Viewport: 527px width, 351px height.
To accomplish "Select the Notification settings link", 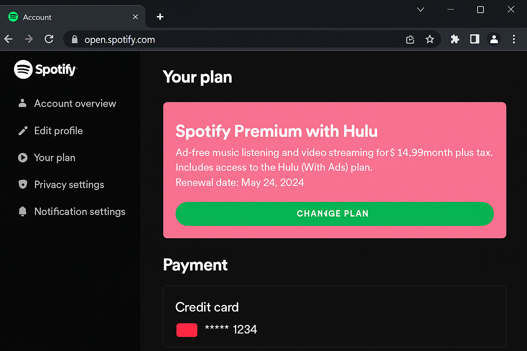I will tap(80, 211).
